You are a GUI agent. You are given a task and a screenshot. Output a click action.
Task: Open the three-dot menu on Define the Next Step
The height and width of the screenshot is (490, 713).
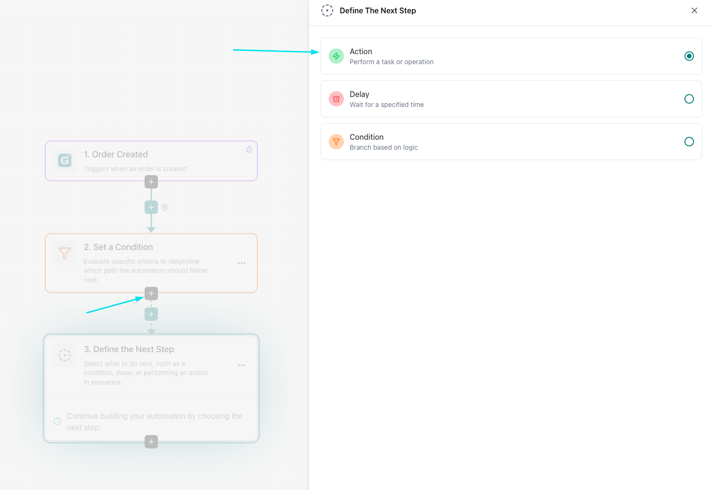[242, 365]
